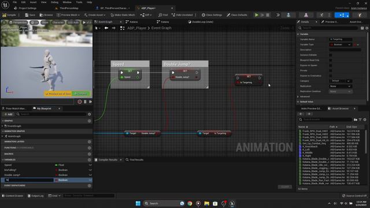Click the frame-skip button in toolbar
Viewport: 370px width, 208px height.
click(x=262, y=15)
